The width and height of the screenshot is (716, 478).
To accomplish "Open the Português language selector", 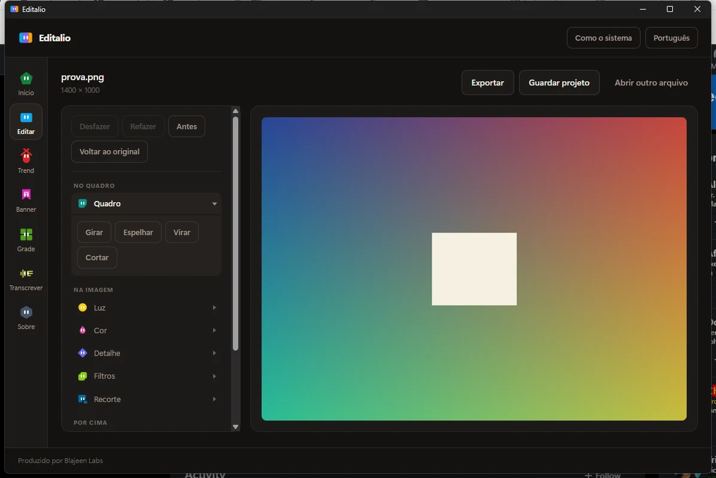I will [671, 38].
